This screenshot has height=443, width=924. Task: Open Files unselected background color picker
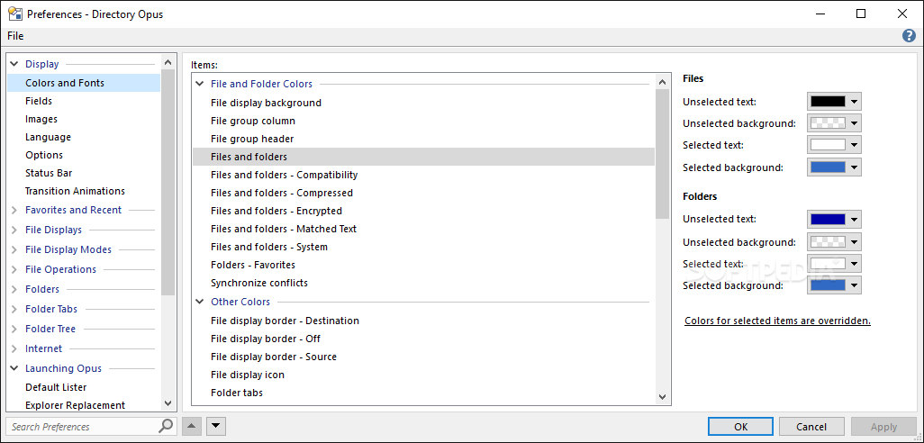point(834,123)
